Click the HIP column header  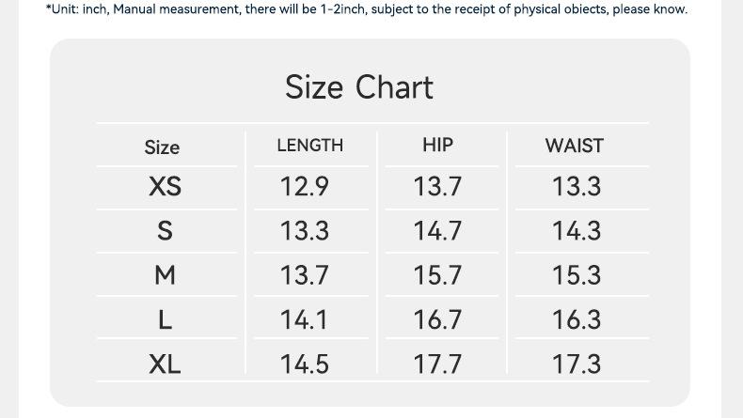[x=438, y=145]
